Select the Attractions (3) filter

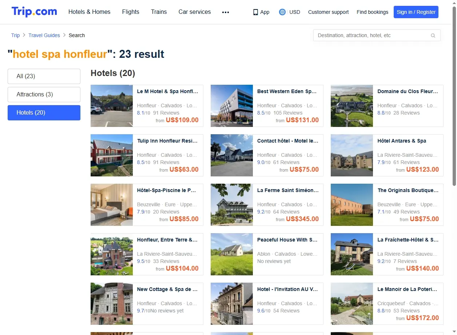tap(44, 95)
